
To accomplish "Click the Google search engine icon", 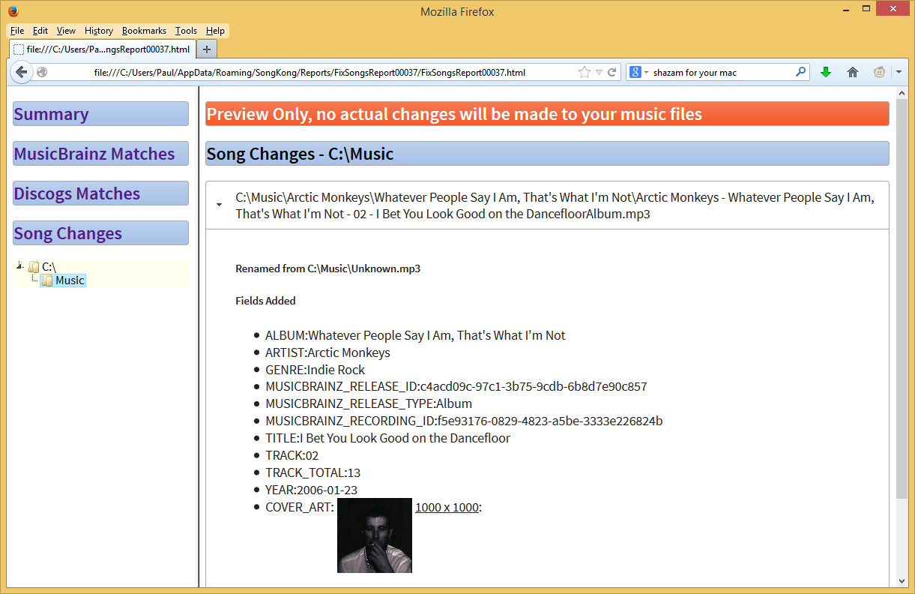I will click(x=635, y=73).
